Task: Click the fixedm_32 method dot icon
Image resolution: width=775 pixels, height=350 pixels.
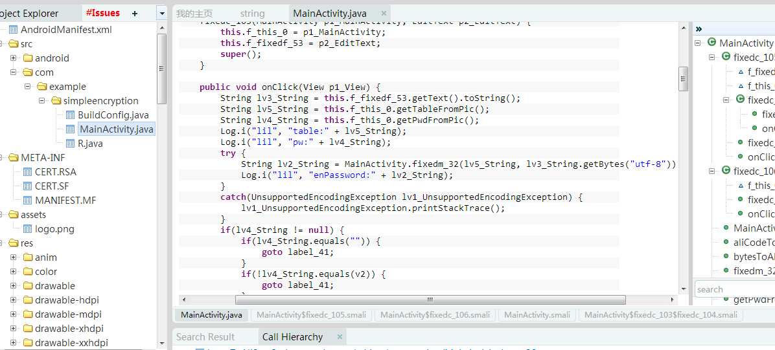Action: [x=726, y=270]
